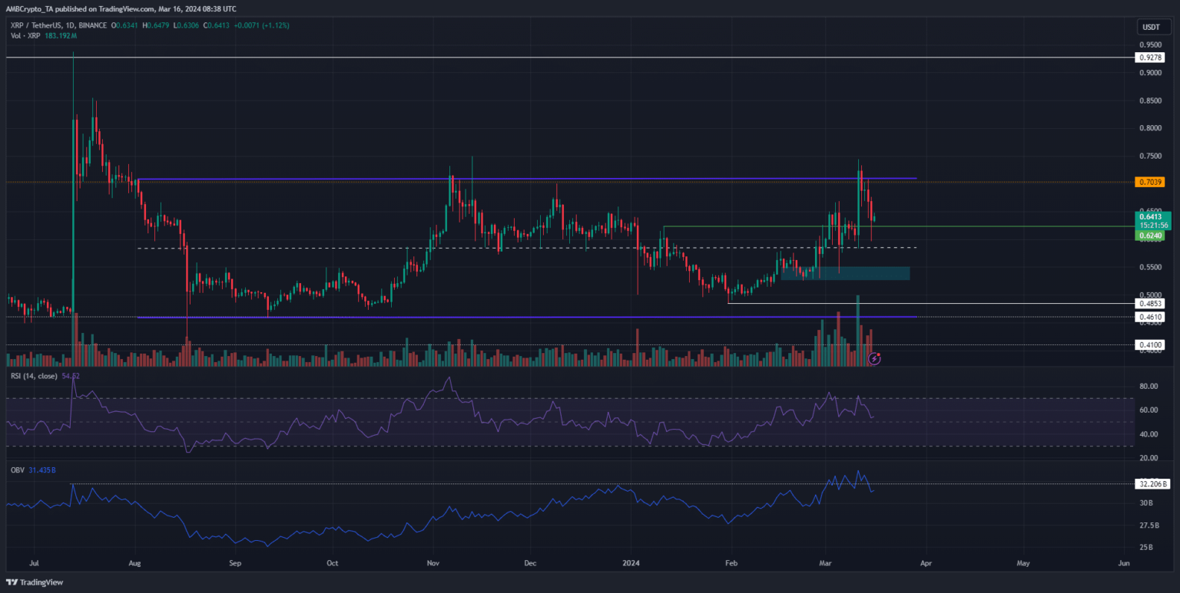Viewport: 1180px width, 593px height.
Task: Click the 2024 label on the time axis
Action: (x=635, y=563)
